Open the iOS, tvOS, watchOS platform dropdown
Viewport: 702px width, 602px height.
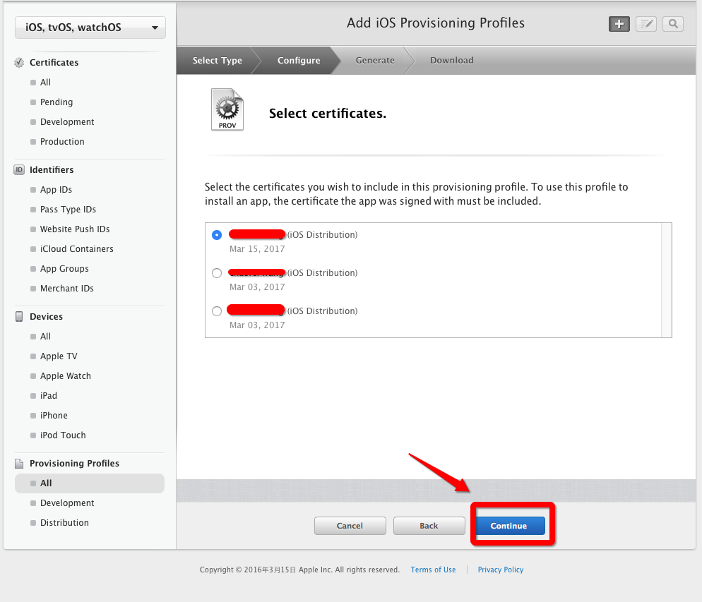pyautogui.click(x=90, y=28)
